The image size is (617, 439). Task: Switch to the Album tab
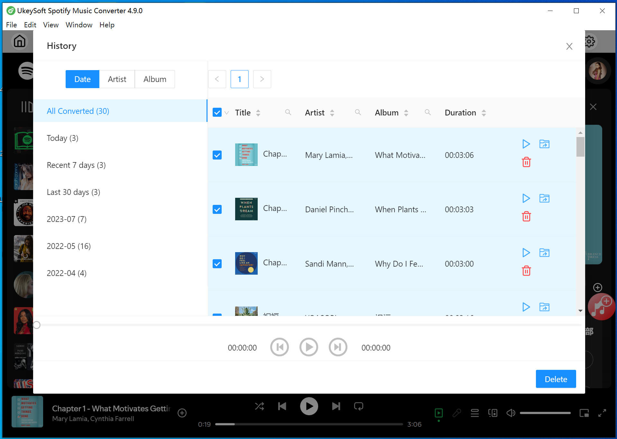[155, 79]
